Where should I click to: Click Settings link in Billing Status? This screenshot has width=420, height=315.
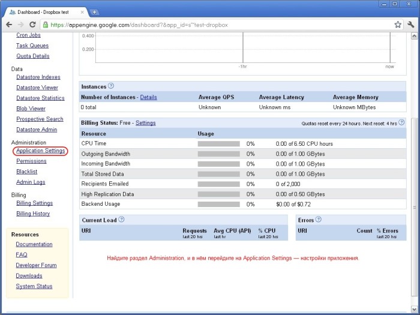pos(145,123)
